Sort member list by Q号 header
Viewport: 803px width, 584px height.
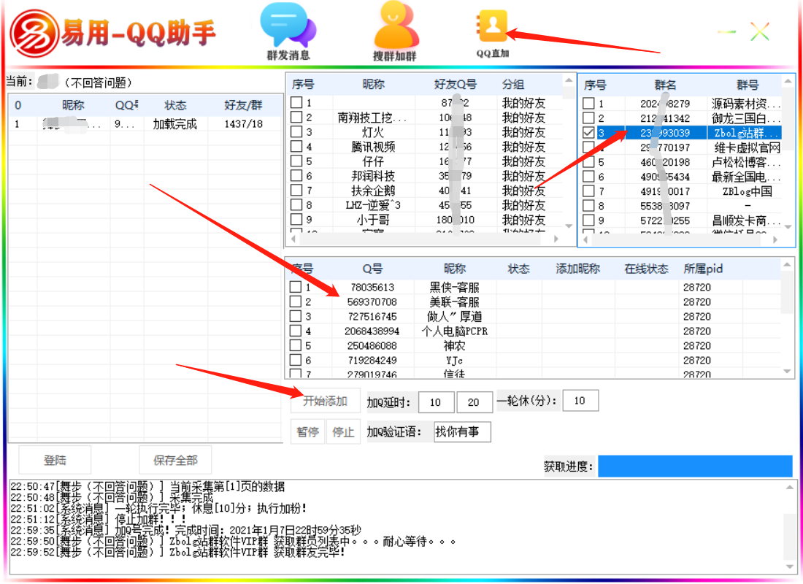[372, 269]
